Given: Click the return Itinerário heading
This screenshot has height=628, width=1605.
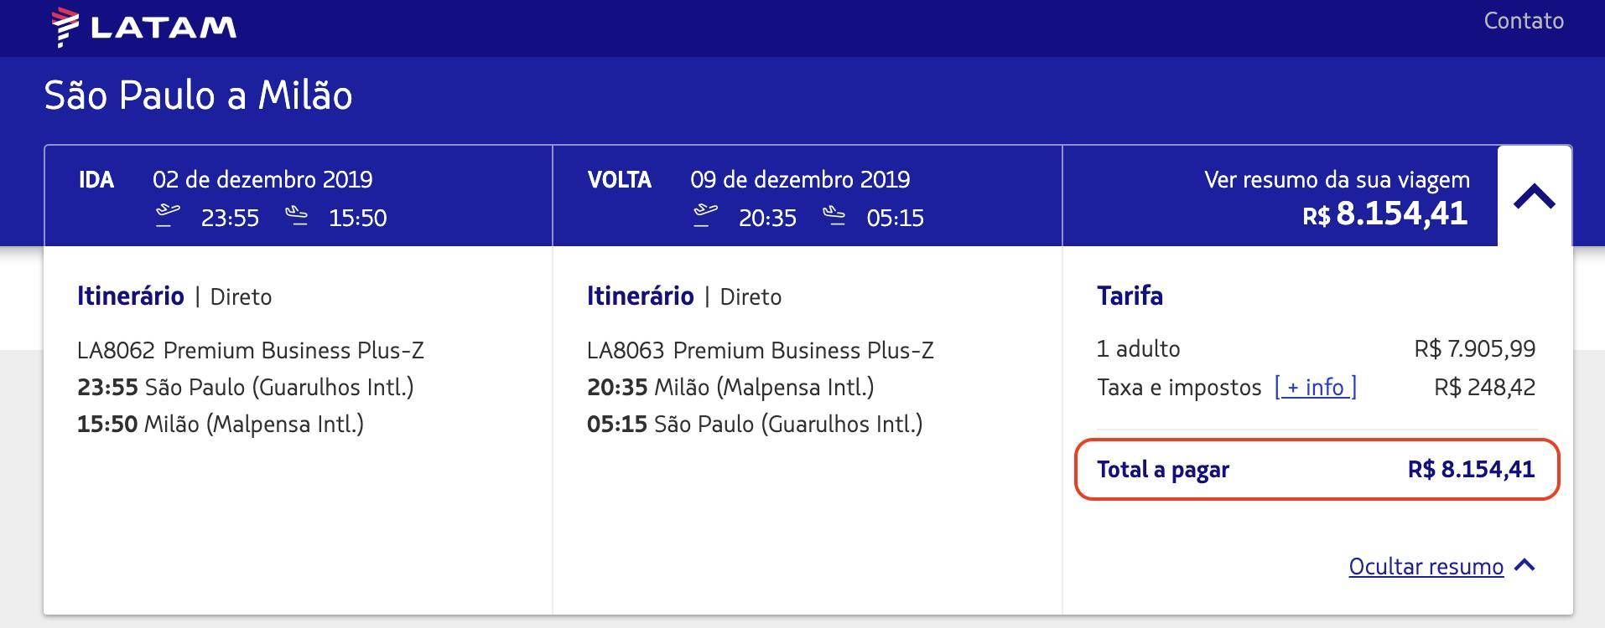Looking at the screenshot, I should coord(641,296).
